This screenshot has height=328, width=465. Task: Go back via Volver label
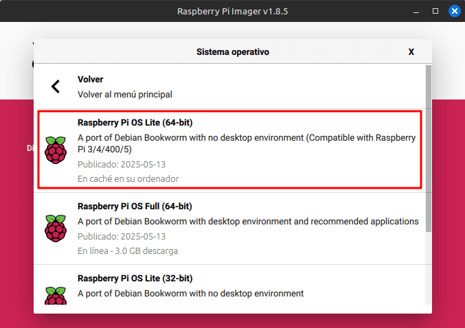91,80
